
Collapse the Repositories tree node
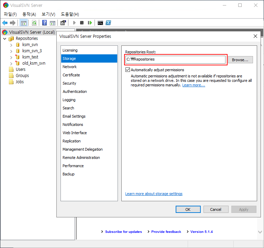click(x=5, y=39)
